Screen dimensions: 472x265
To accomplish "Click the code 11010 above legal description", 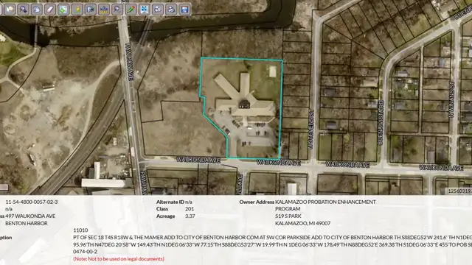I will click(80, 230).
